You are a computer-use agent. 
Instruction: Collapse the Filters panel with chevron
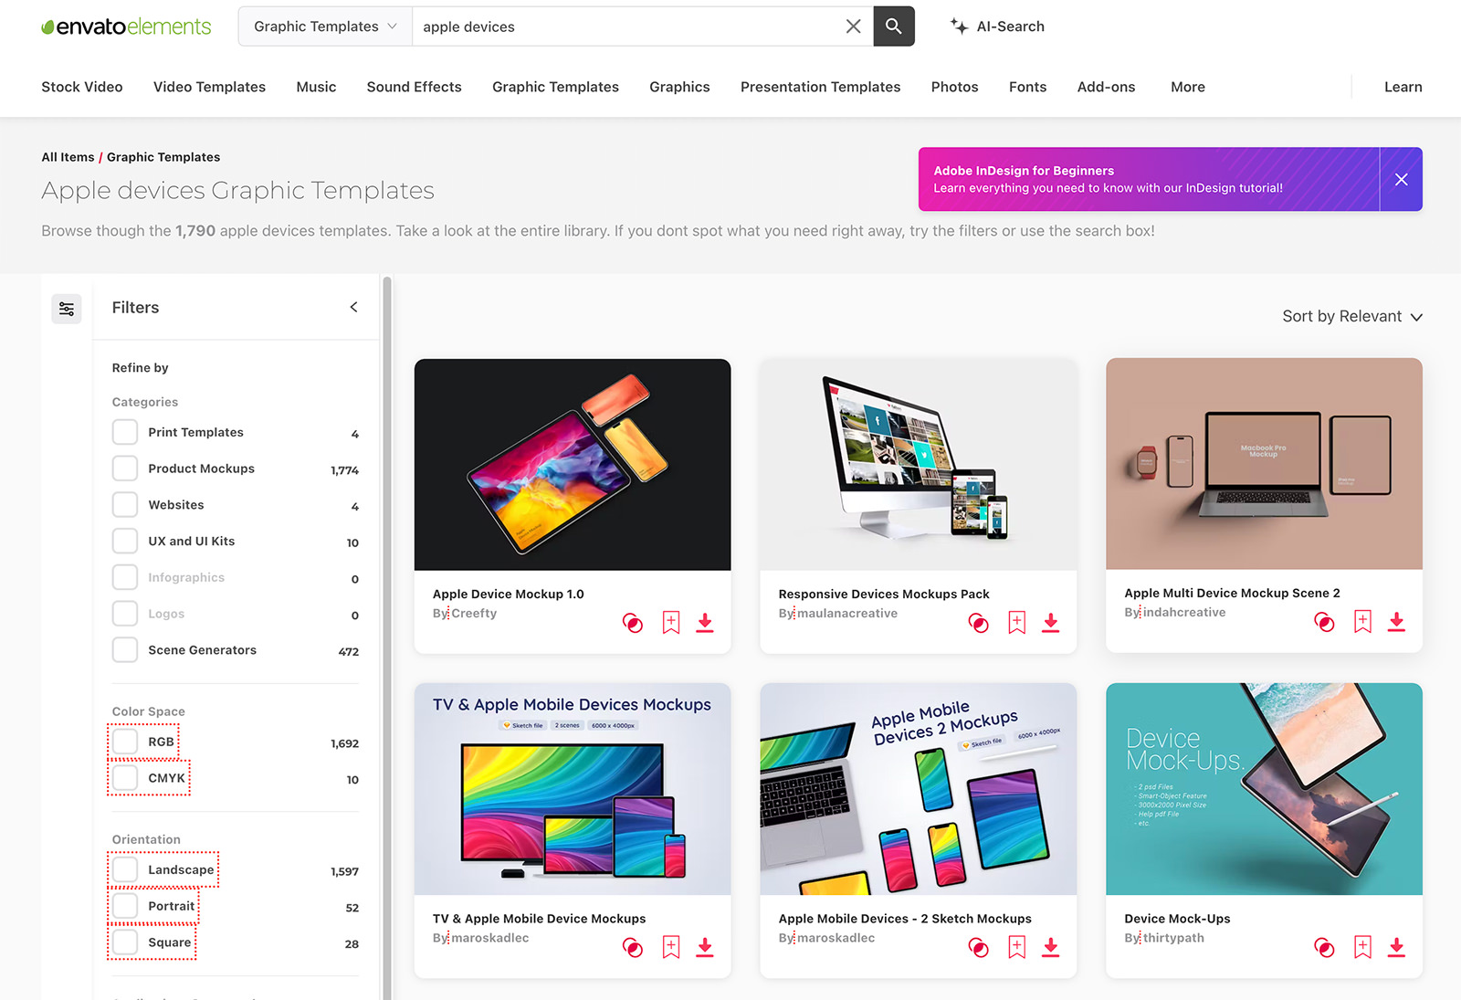pos(353,307)
